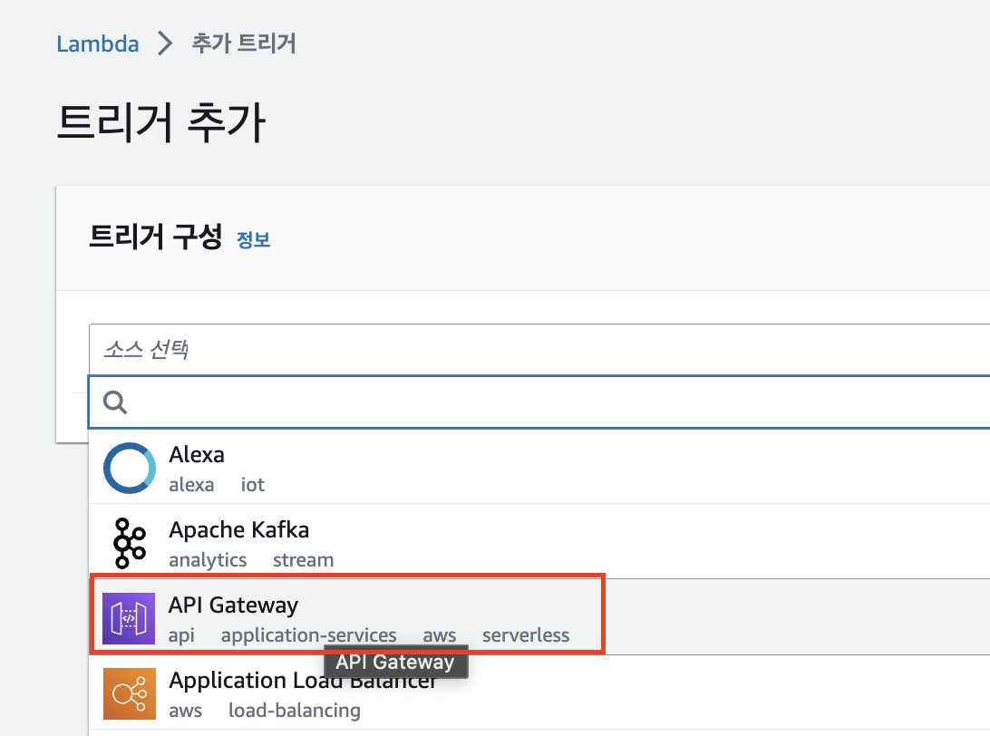Click the magnifier search icon

tap(115, 402)
